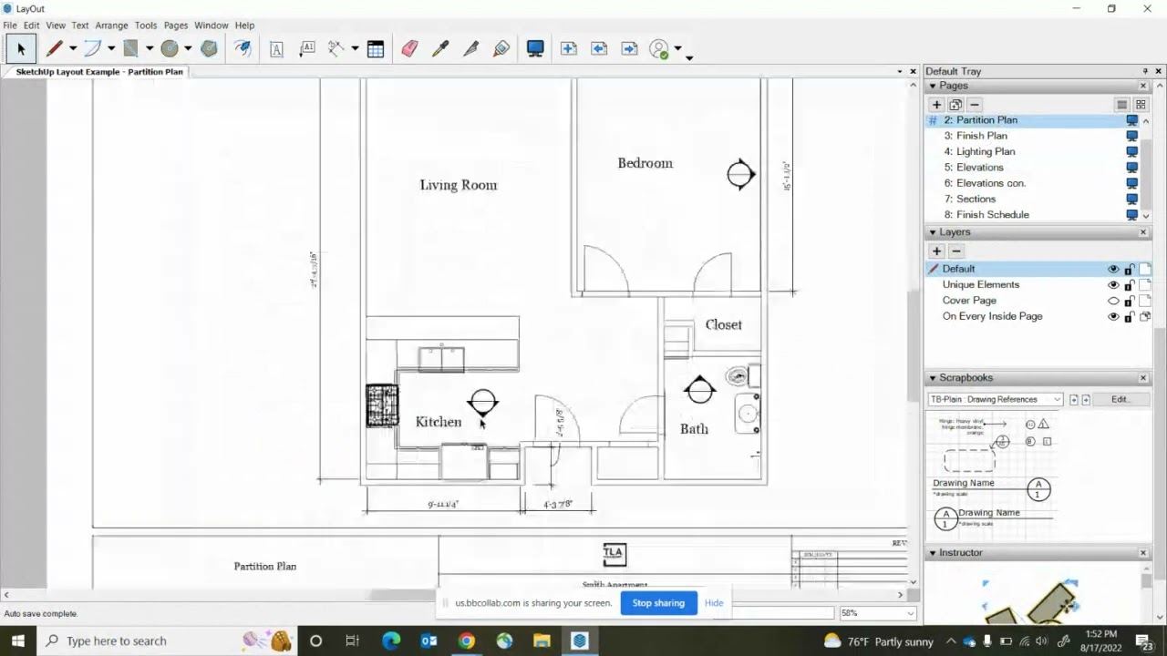Click the Add Page toolbar icon
Viewport: 1167px width, 656px height.
click(x=569, y=49)
